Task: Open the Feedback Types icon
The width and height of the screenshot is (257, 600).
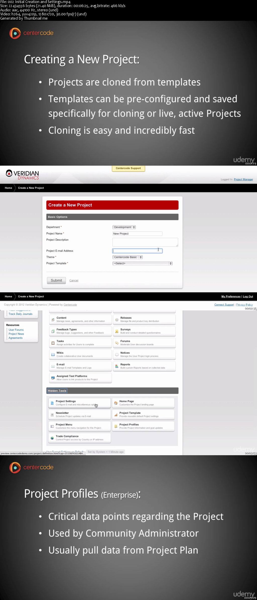Action: [53, 331]
